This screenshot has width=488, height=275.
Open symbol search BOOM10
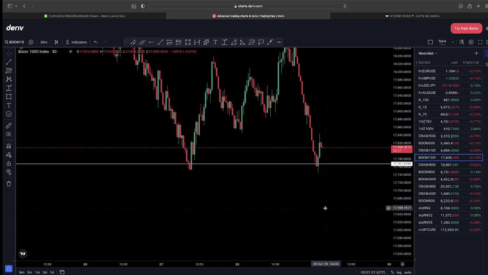click(14, 42)
